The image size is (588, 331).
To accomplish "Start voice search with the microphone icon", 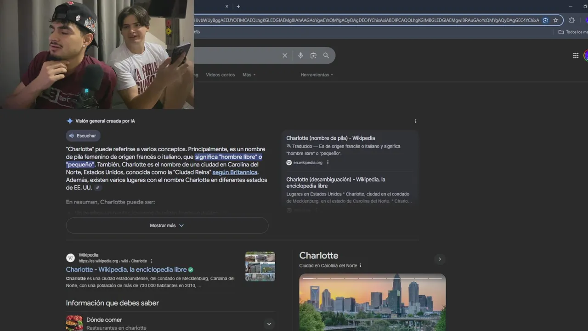I will 300,56.
